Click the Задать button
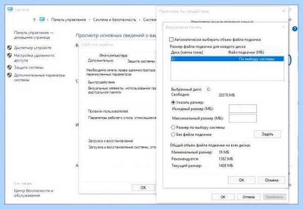The image size is (303, 209). pos(268,134)
